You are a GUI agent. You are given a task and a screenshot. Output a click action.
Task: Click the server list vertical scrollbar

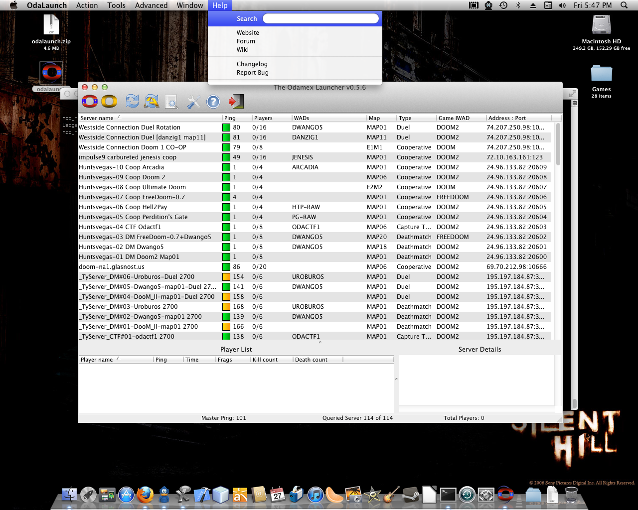(x=558, y=144)
